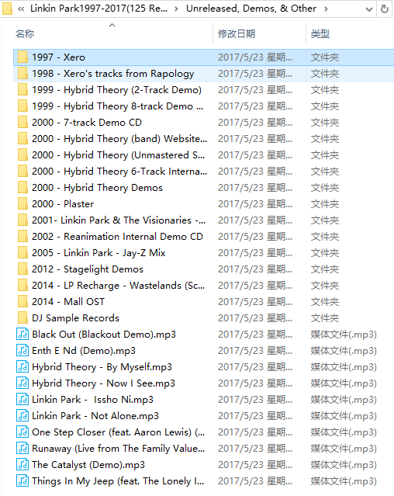
Task: Select the DJ Sample Records folder icon
Action: click(x=22, y=318)
